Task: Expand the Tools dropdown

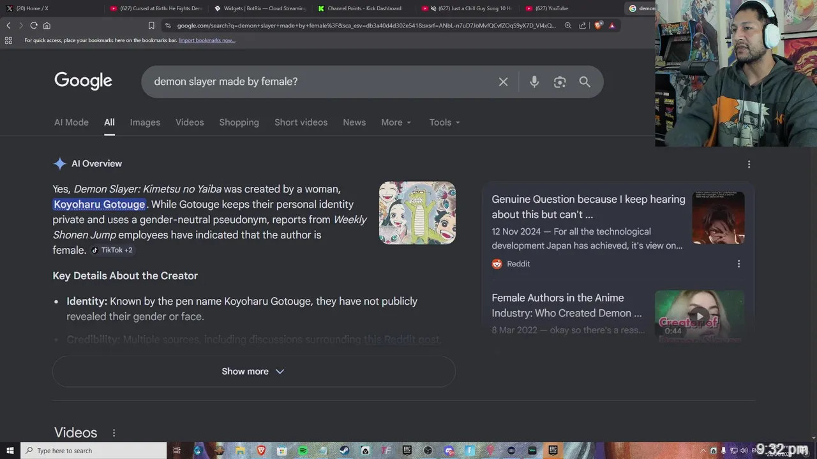Action: [444, 122]
